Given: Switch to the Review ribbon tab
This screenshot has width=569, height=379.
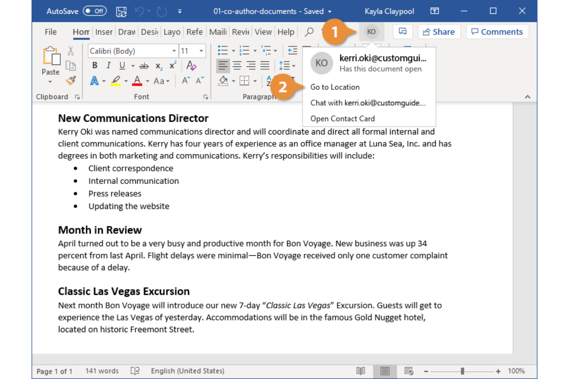Looking at the screenshot, I should click(x=240, y=32).
